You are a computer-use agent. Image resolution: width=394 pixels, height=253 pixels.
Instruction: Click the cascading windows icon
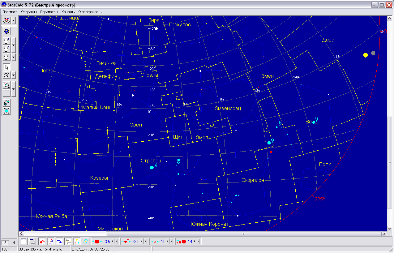pyautogui.click(x=32, y=241)
